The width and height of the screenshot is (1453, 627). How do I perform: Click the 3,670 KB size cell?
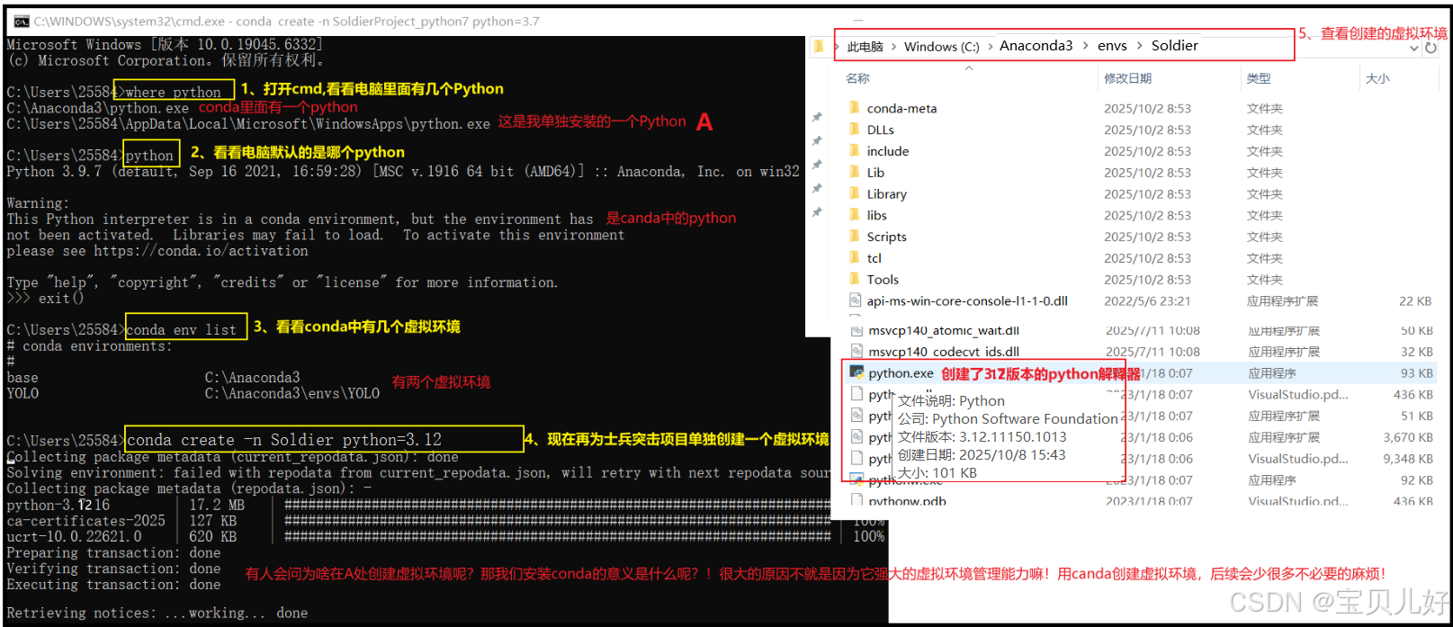pos(1408,437)
